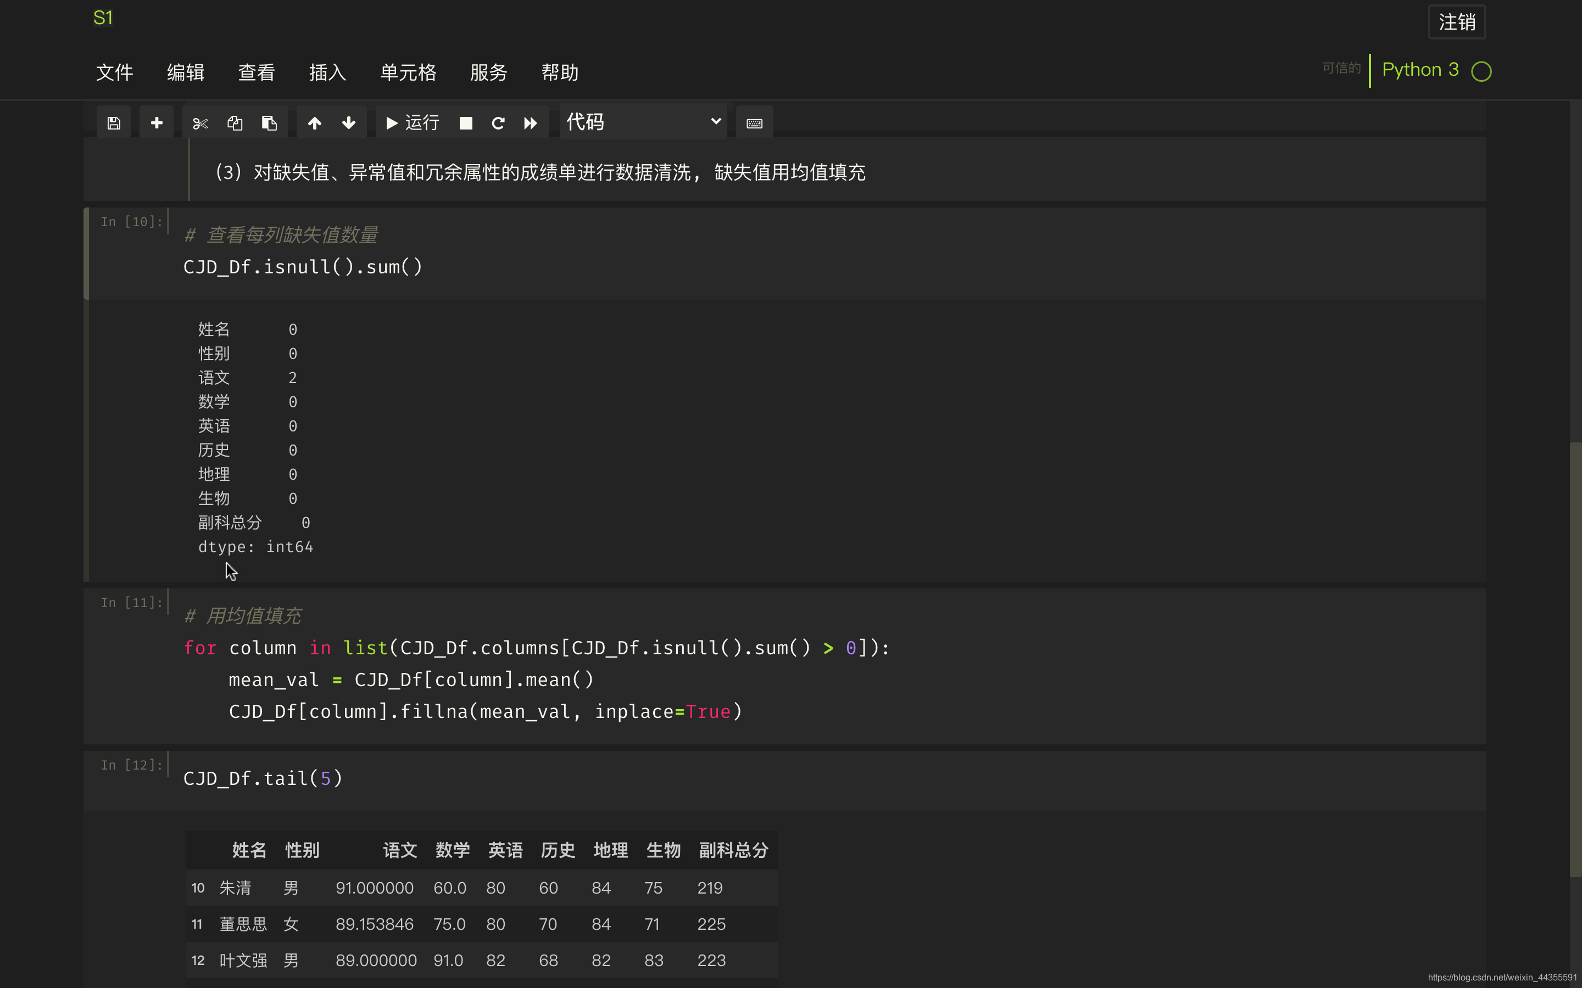1582x988 pixels.
Task: Save notebook with the floppy disk icon
Action: [114, 123]
